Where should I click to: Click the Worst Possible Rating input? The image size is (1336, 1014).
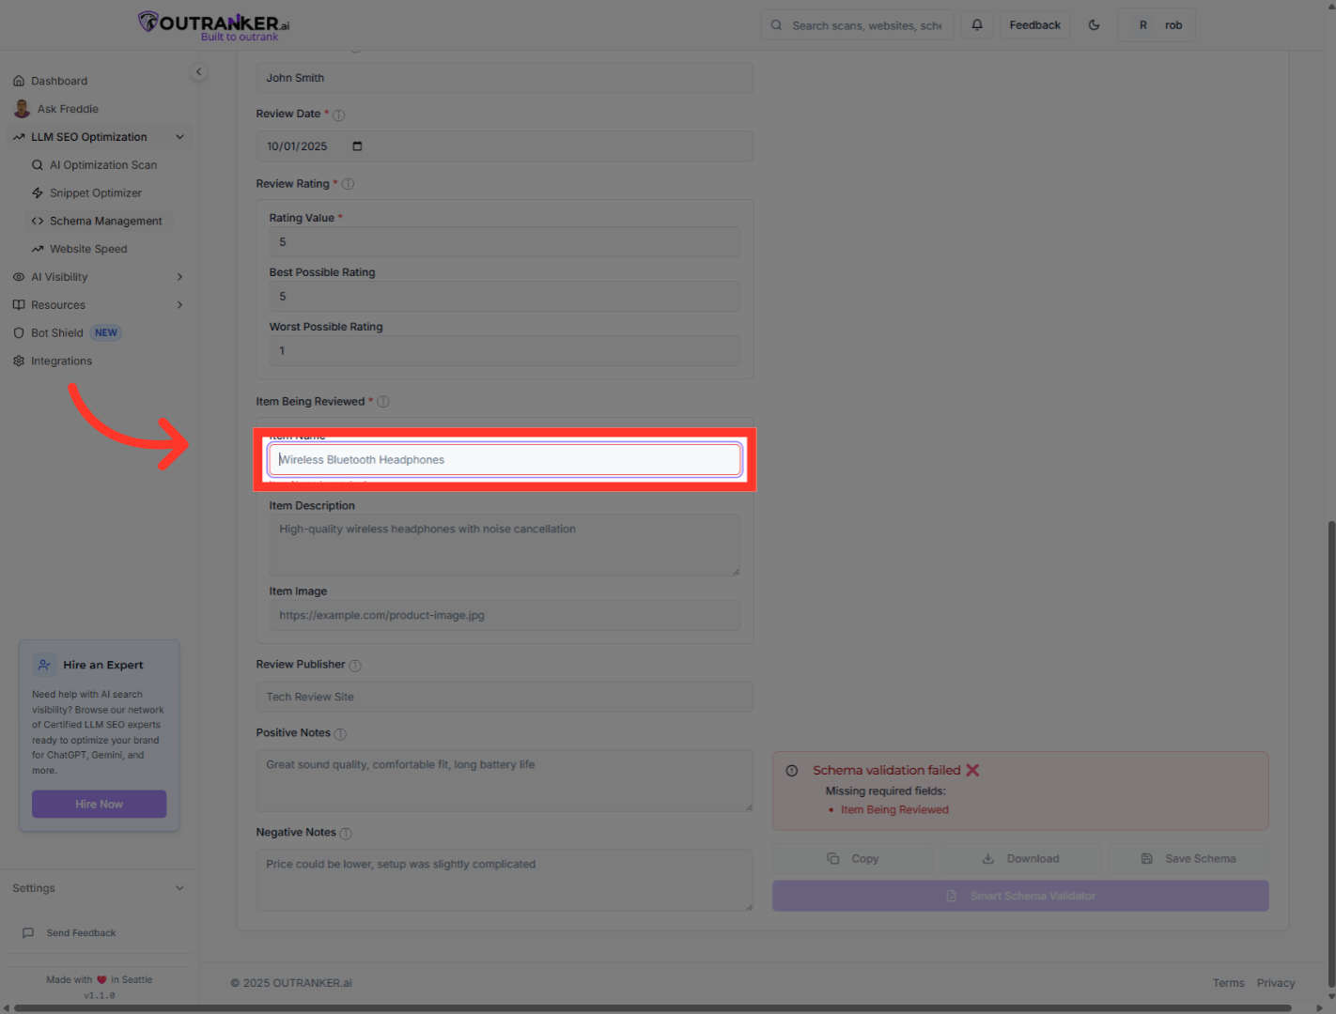pyautogui.click(x=505, y=351)
